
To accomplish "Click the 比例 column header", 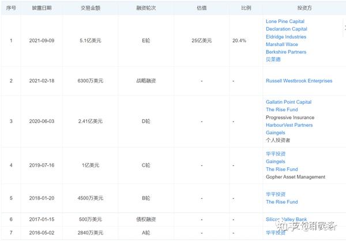I will coord(246,8).
